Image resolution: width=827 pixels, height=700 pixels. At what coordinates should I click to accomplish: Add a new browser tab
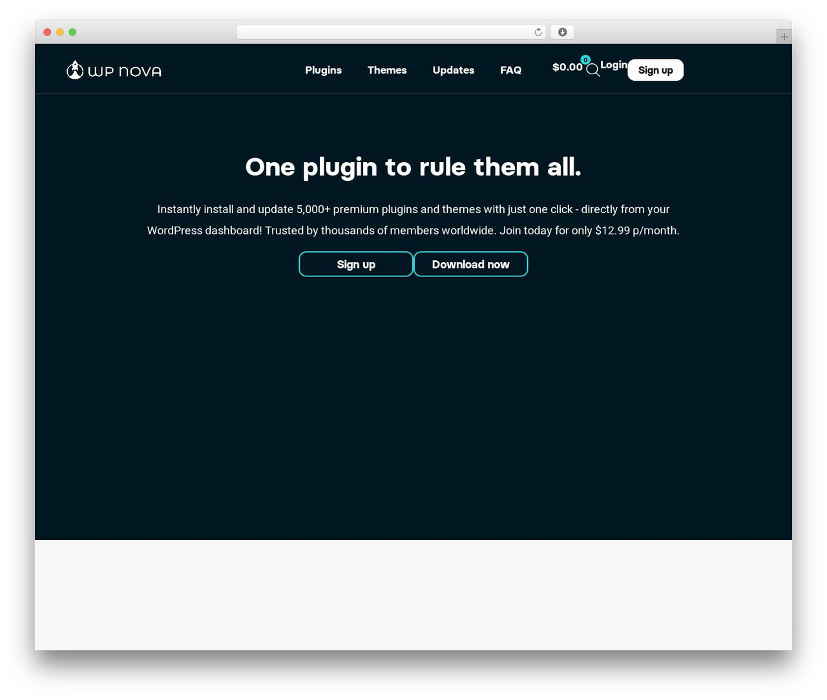[x=784, y=37]
